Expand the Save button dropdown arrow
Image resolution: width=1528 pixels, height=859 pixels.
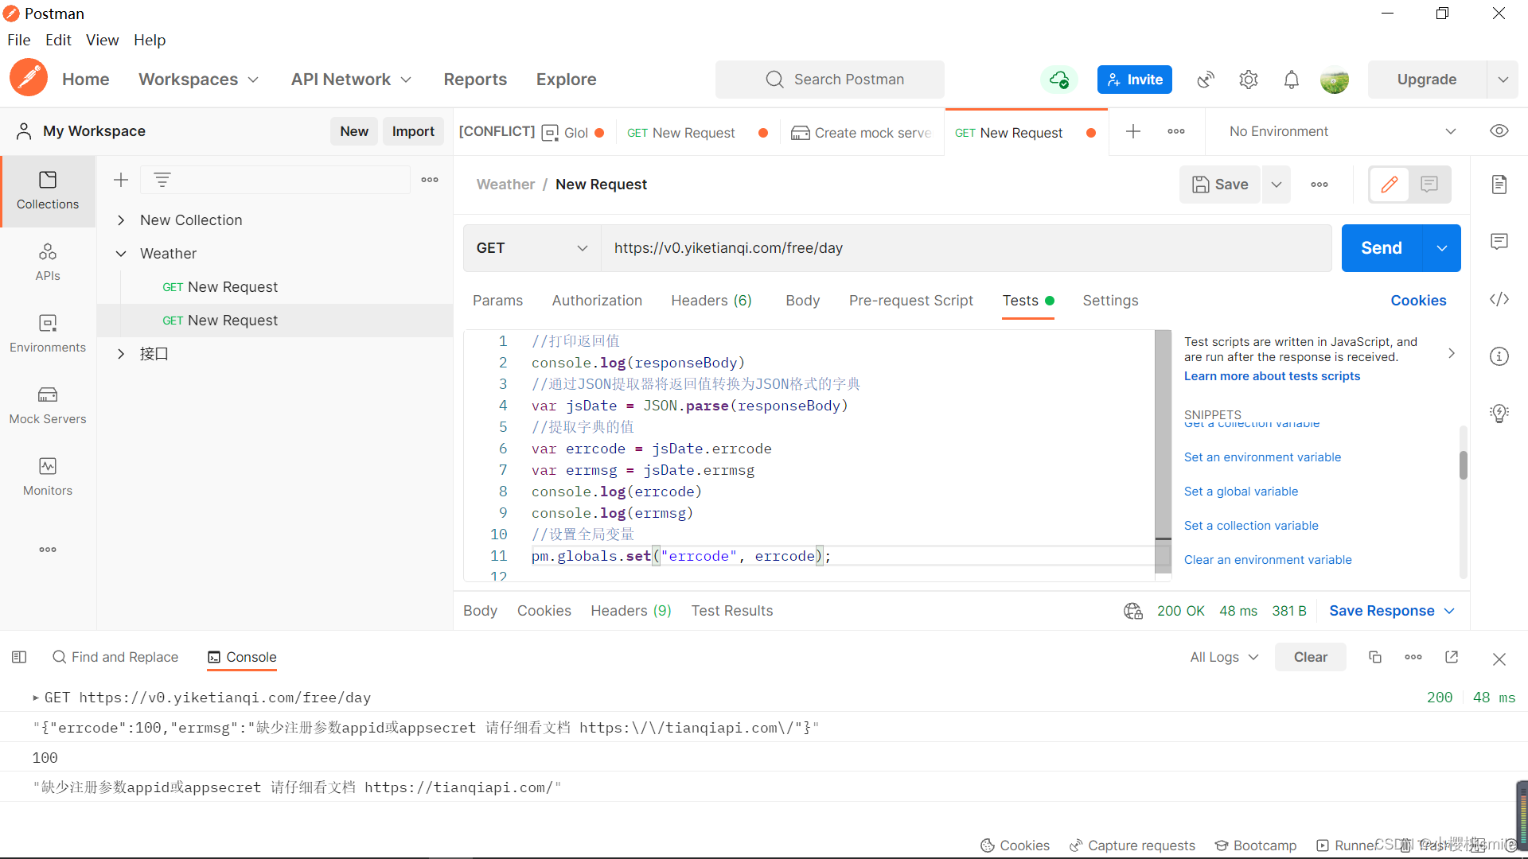(1277, 184)
